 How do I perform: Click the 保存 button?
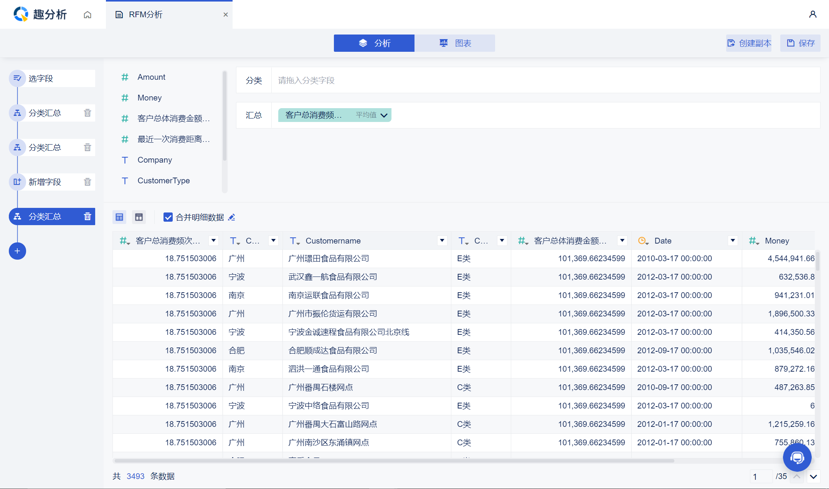[801, 43]
